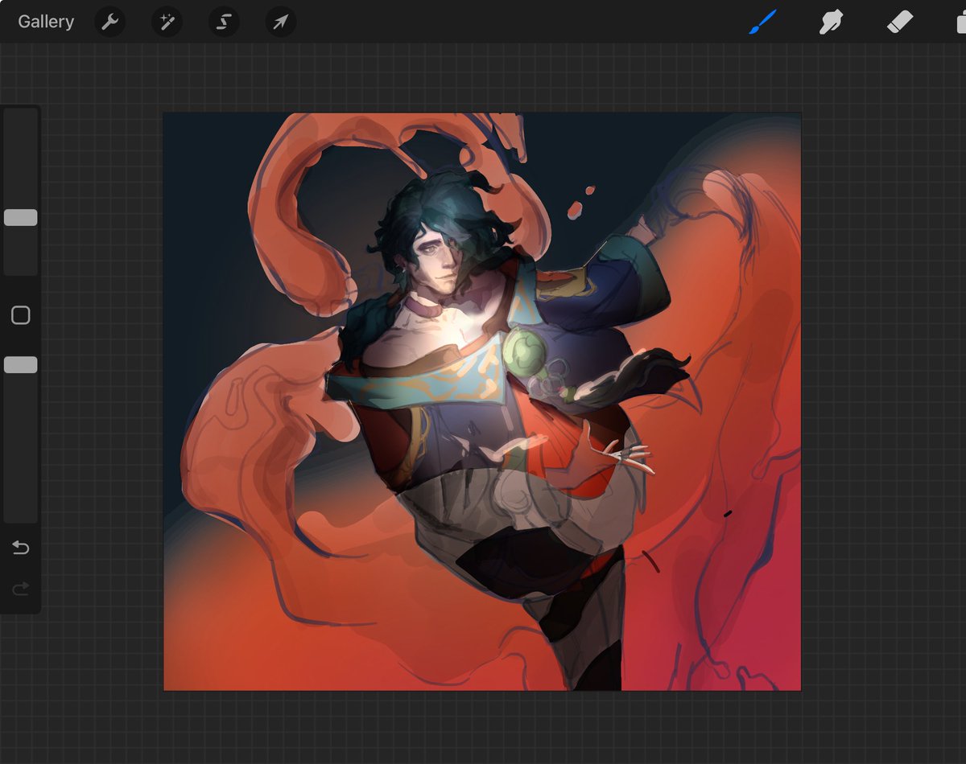
Task: Activate the Transform arrow tool
Action: pyautogui.click(x=281, y=22)
